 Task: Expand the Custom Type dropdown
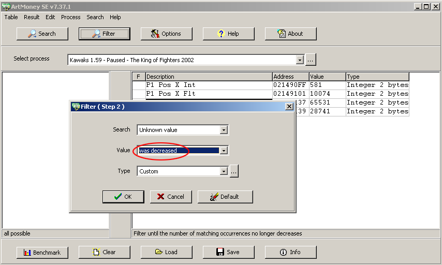pyautogui.click(x=224, y=171)
